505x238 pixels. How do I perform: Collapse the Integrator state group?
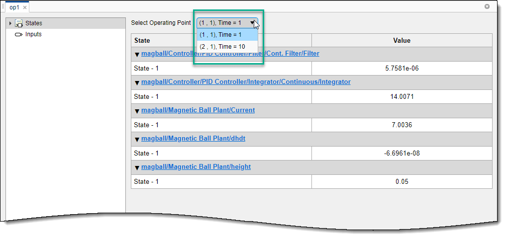[x=137, y=83]
